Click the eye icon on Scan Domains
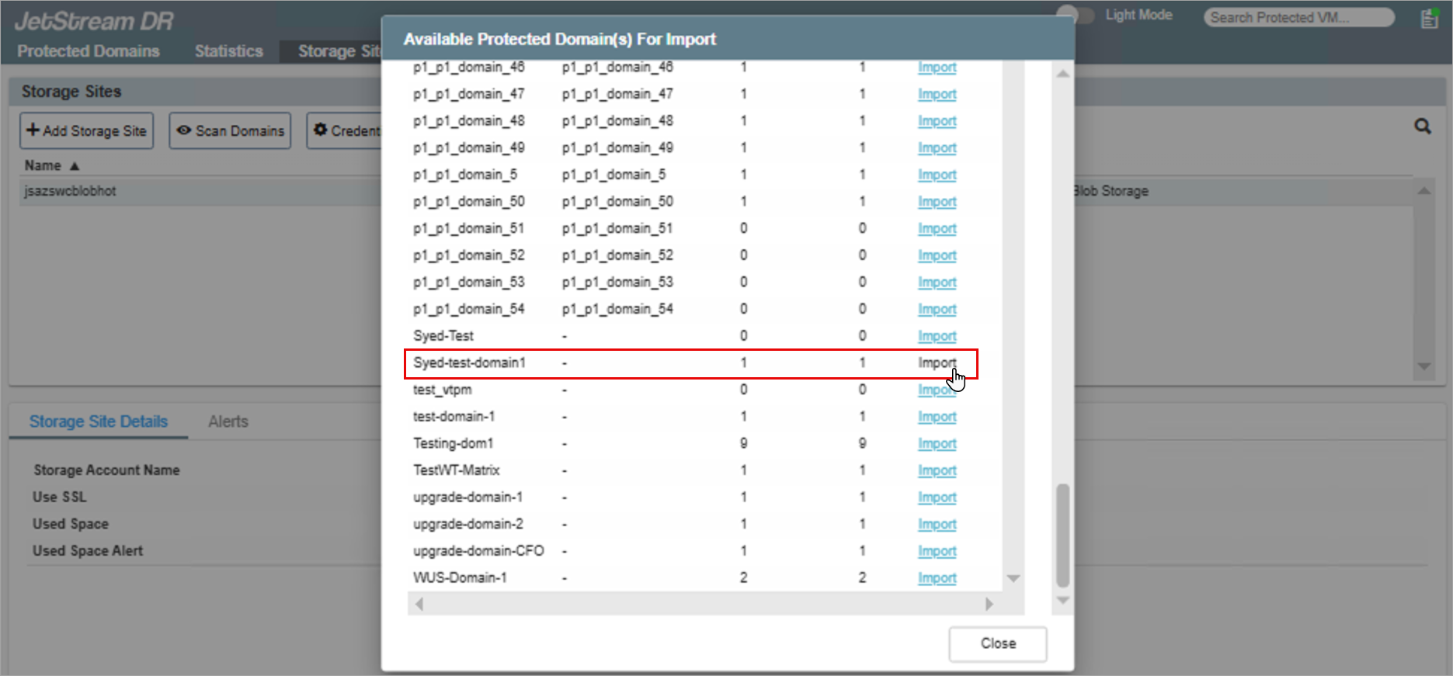Viewport: 1453px width, 676px height. tap(184, 130)
